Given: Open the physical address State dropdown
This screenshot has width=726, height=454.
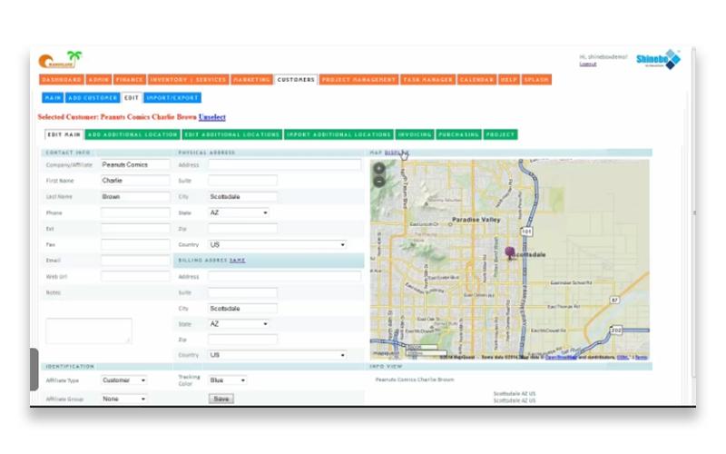Looking at the screenshot, I should click(239, 212).
